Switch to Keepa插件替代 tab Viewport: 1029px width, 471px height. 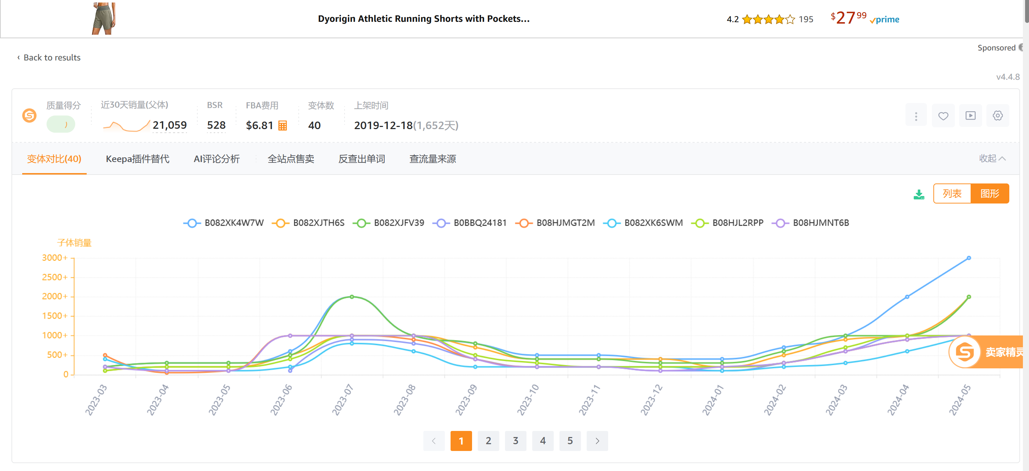coord(138,159)
